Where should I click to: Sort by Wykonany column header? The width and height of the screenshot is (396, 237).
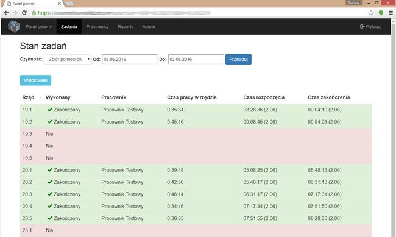(58, 97)
